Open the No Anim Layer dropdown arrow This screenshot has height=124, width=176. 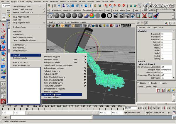coord(126,113)
